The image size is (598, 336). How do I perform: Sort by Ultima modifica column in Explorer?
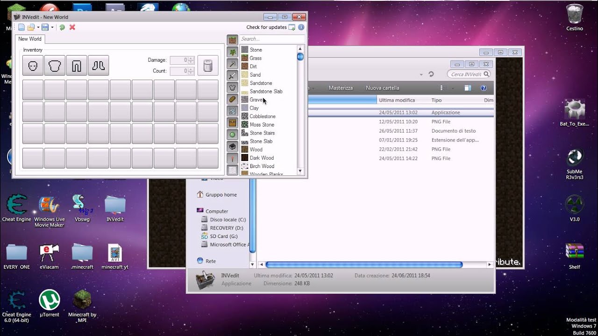coord(397,100)
